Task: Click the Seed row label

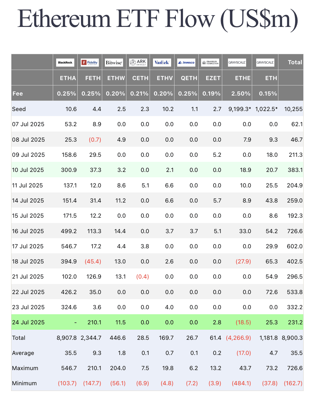Action: [x=19, y=109]
